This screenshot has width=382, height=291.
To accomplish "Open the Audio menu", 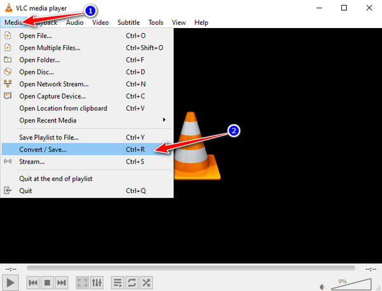I will [74, 22].
